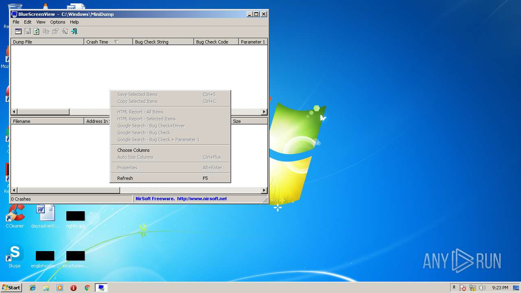521x293 pixels.
Task: Click Google Search - Bug Check entry
Action: [170, 133]
